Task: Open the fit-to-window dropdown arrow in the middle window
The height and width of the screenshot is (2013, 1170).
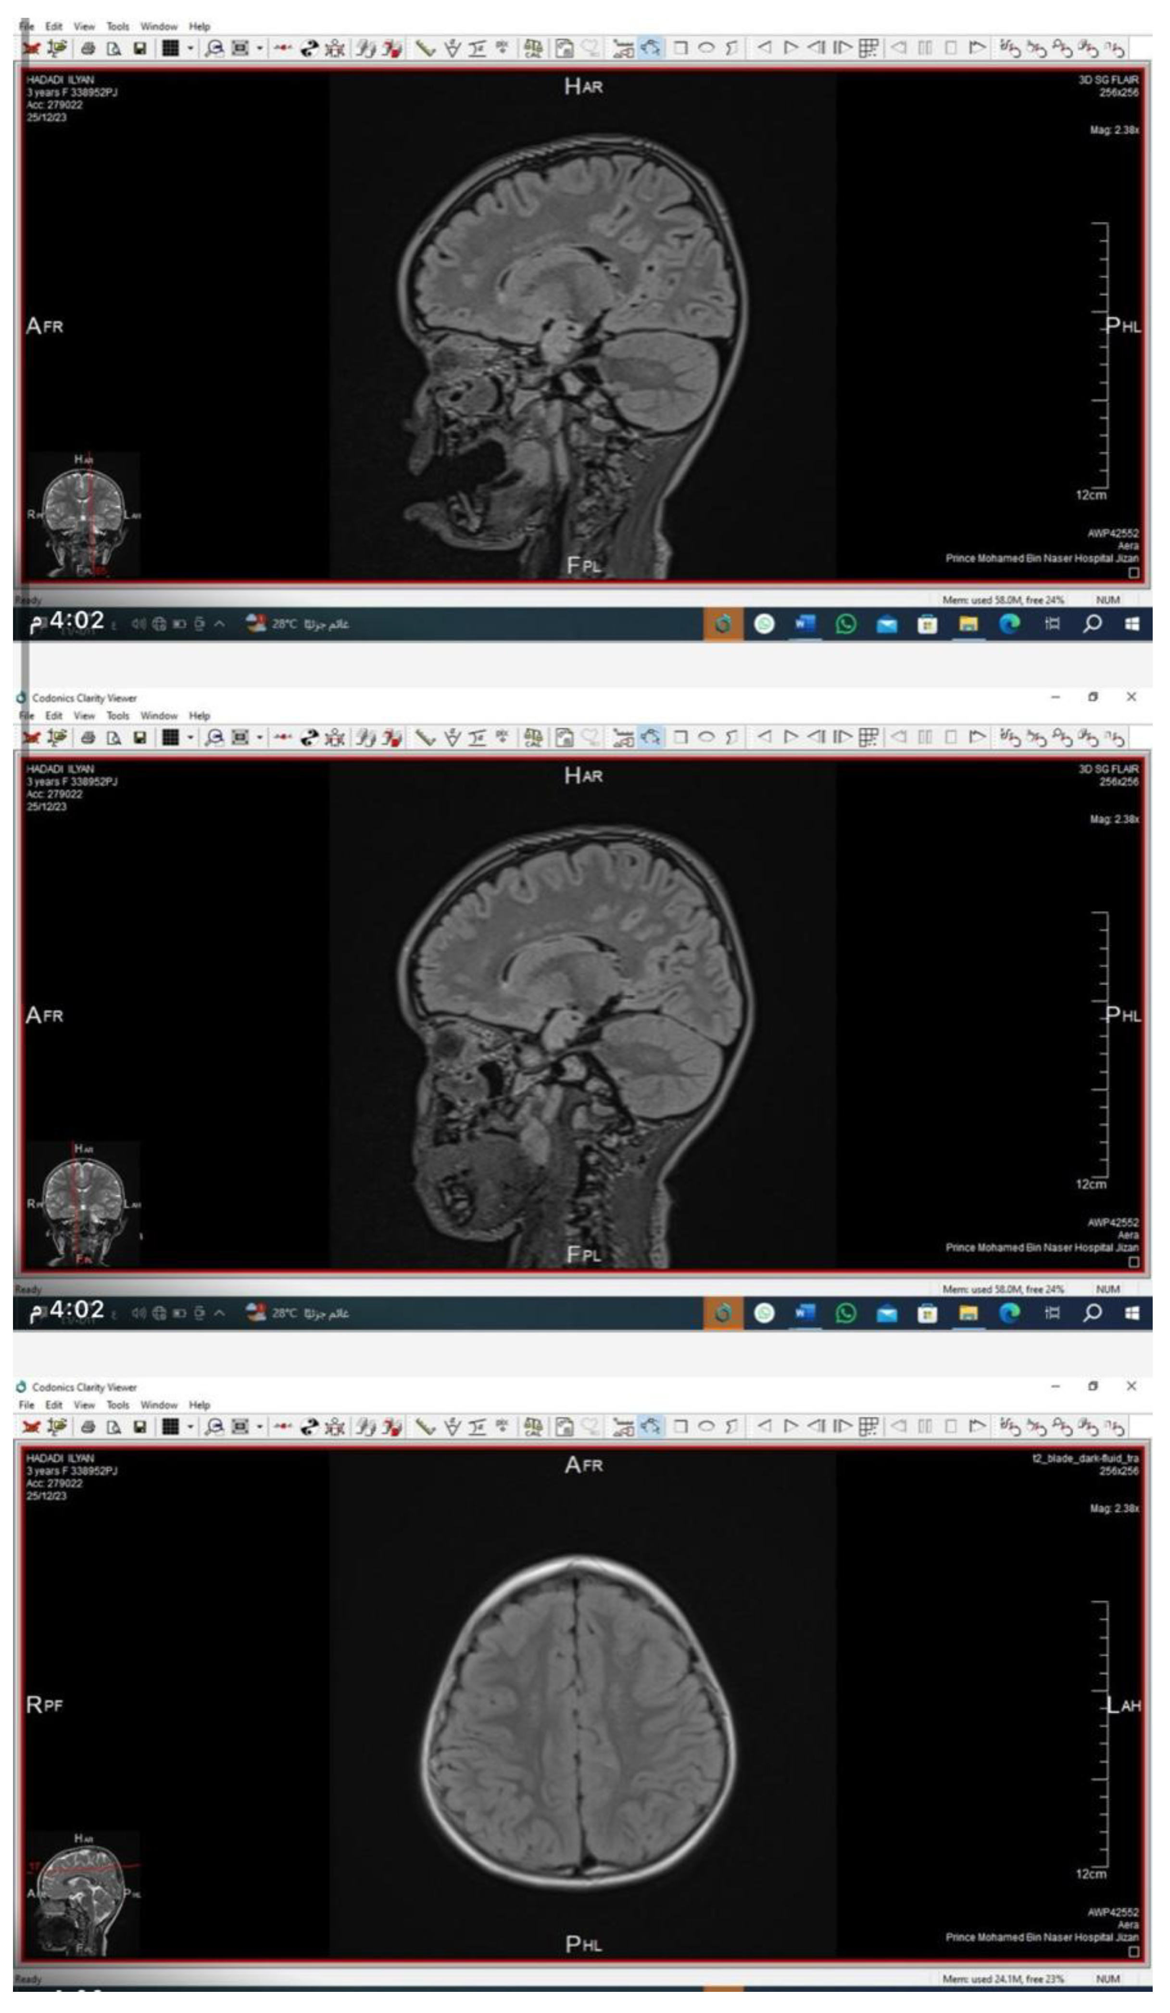Action: coord(260,738)
